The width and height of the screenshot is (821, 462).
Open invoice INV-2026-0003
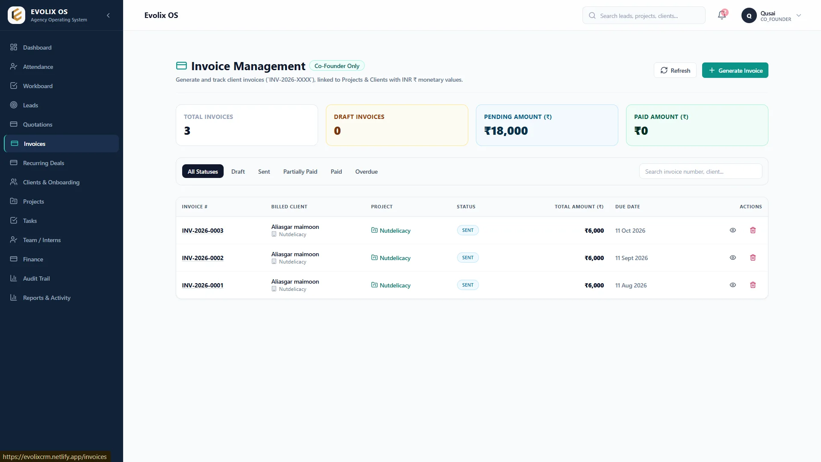[203, 231]
